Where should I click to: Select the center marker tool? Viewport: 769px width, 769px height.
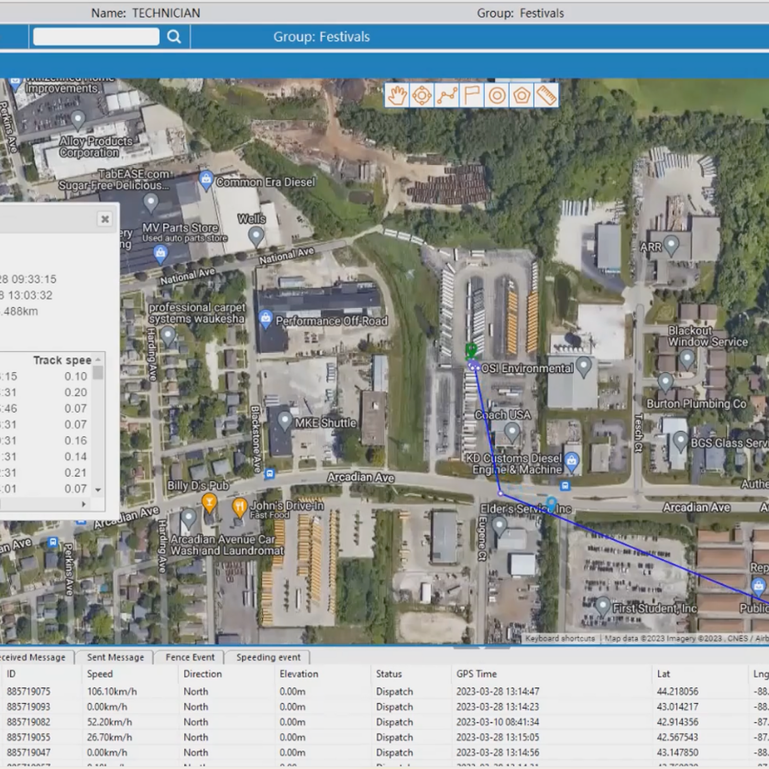(422, 96)
